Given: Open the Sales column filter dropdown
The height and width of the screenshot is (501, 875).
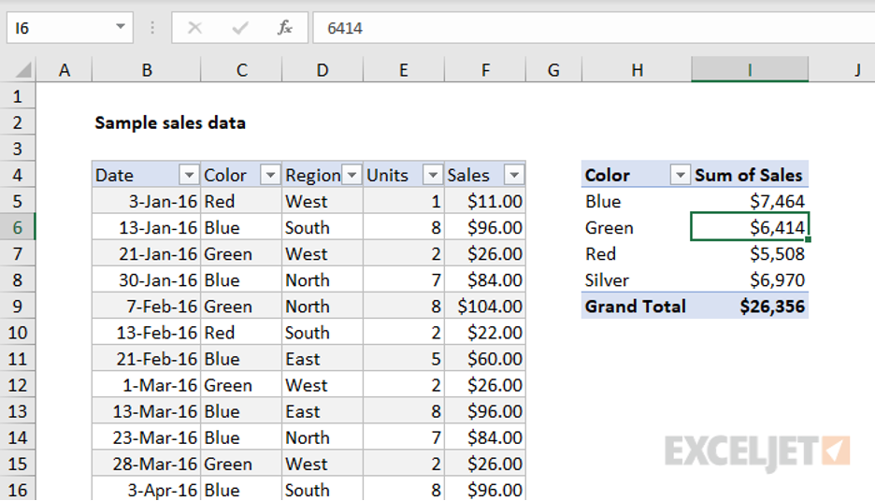Looking at the screenshot, I should 514,175.
